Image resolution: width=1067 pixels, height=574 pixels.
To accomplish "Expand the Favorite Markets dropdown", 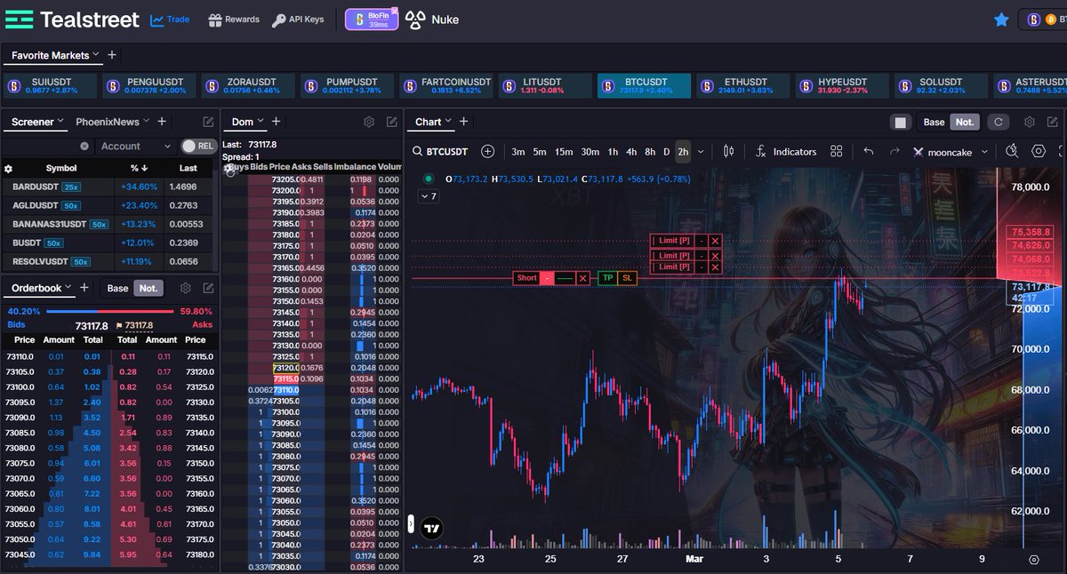I will 95,55.
